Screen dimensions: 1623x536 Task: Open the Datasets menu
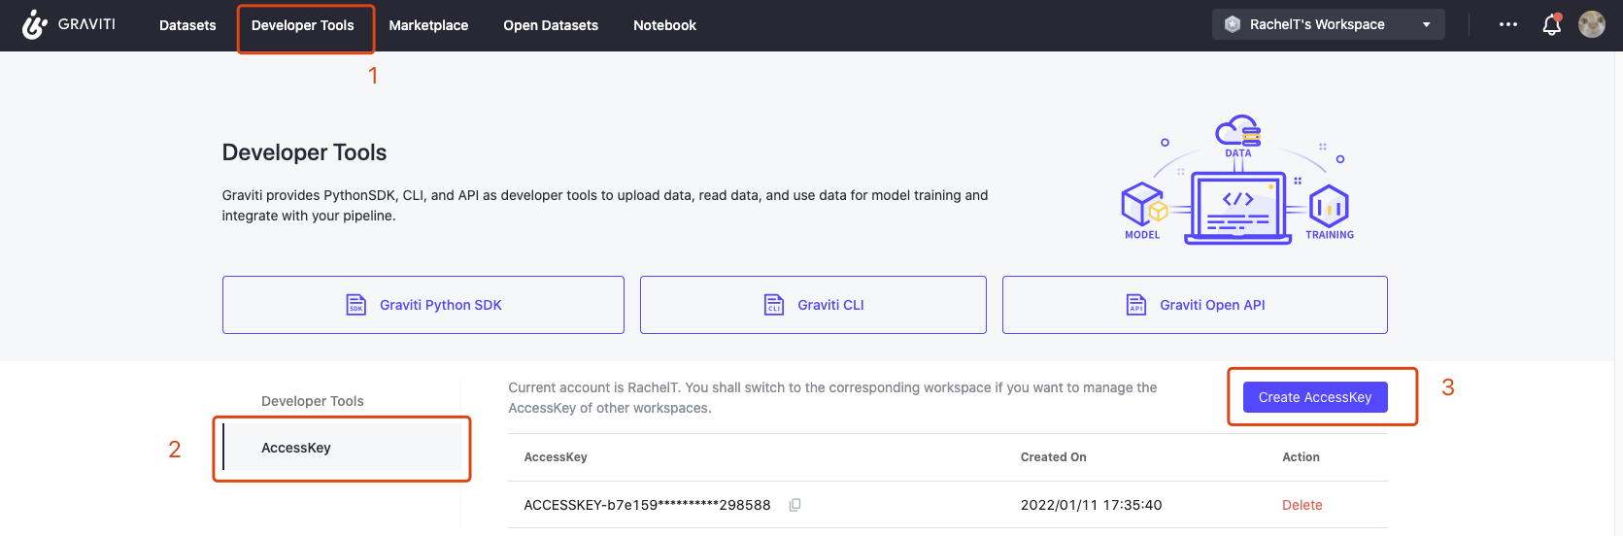click(x=187, y=25)
